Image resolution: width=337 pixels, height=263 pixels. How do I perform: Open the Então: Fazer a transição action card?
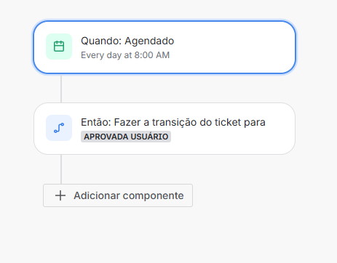click(164, 129)
